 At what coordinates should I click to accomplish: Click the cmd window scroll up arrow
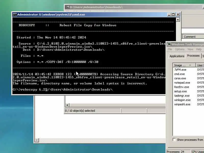(x=178, y=20)
